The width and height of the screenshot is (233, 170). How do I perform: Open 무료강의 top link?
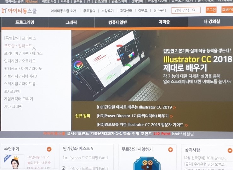(x=89, y=11)
